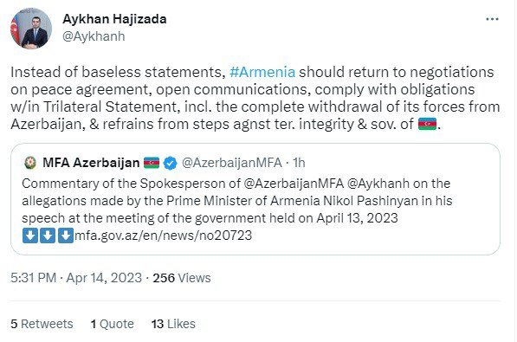This screenshot has height=342, width=517.
Task: Click the third blue down-arrow emoji
Action: point(66,236)
